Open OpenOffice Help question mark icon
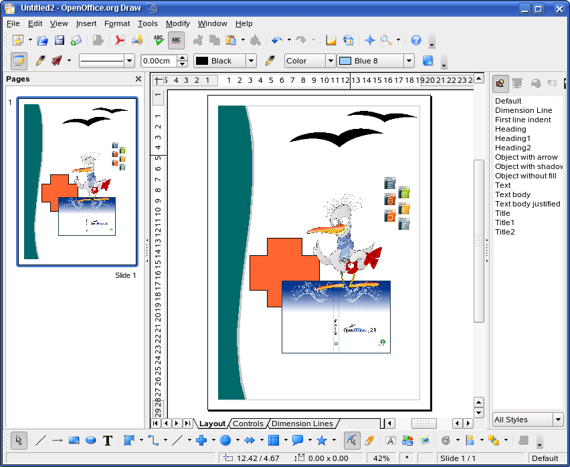 pos(416,40)
